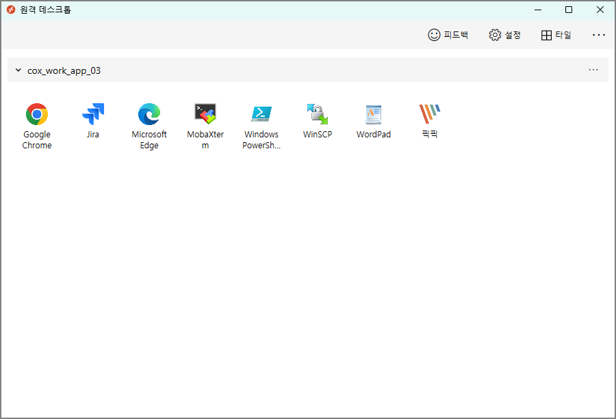Minimize the Remote Desktop window

[x=538, y=10]
